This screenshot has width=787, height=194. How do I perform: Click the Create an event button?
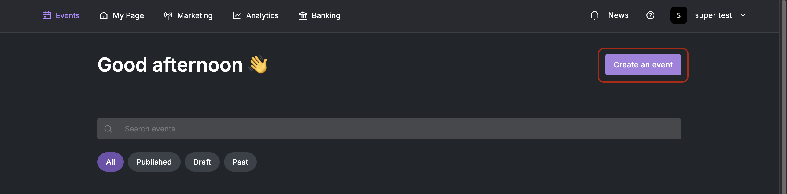coord(643,65)
